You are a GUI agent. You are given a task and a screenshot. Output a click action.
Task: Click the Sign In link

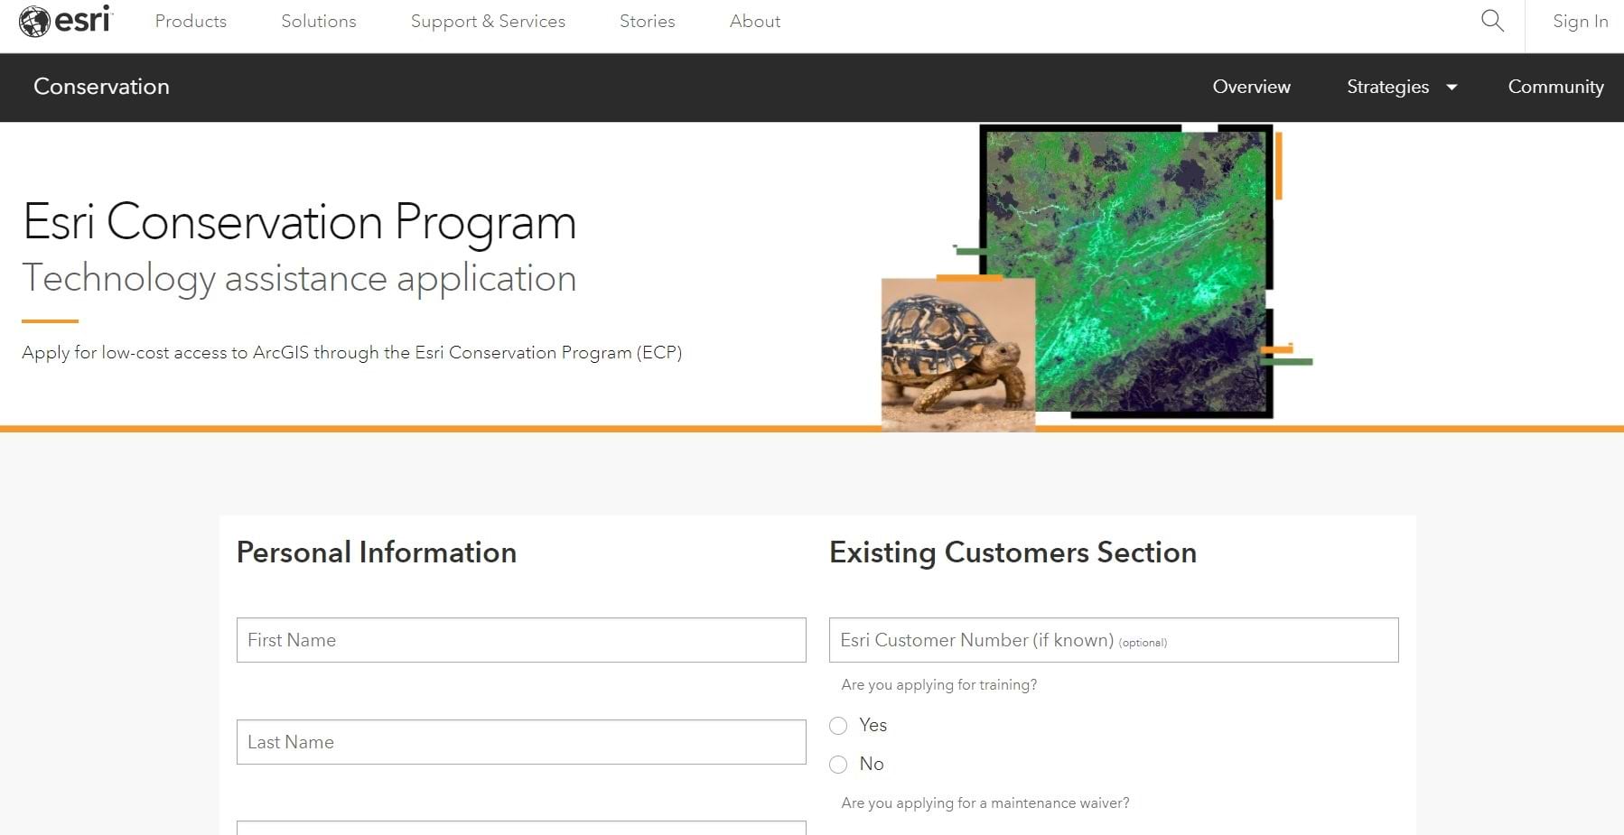(x=1581, y=21)
